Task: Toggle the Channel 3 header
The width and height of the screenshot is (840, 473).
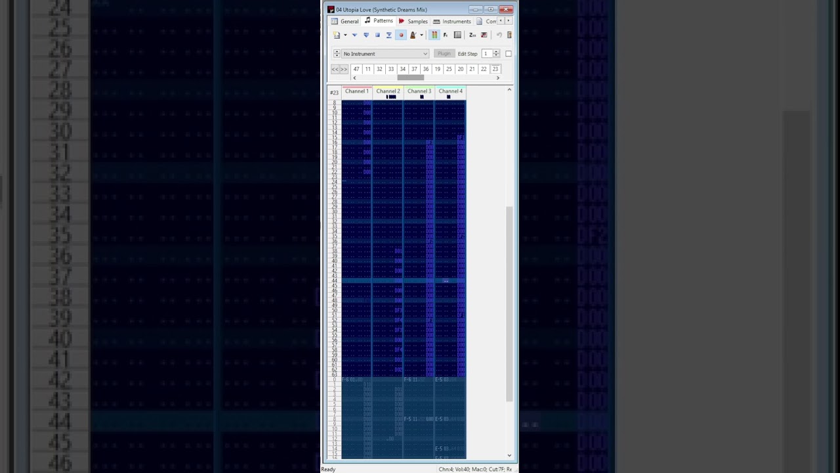Action: click(x=419, y=91)
